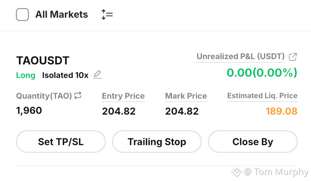Viewport: 311px width, 181px height.
Task: Click the Binance logo watermark
Action: [x=237, y=172]
